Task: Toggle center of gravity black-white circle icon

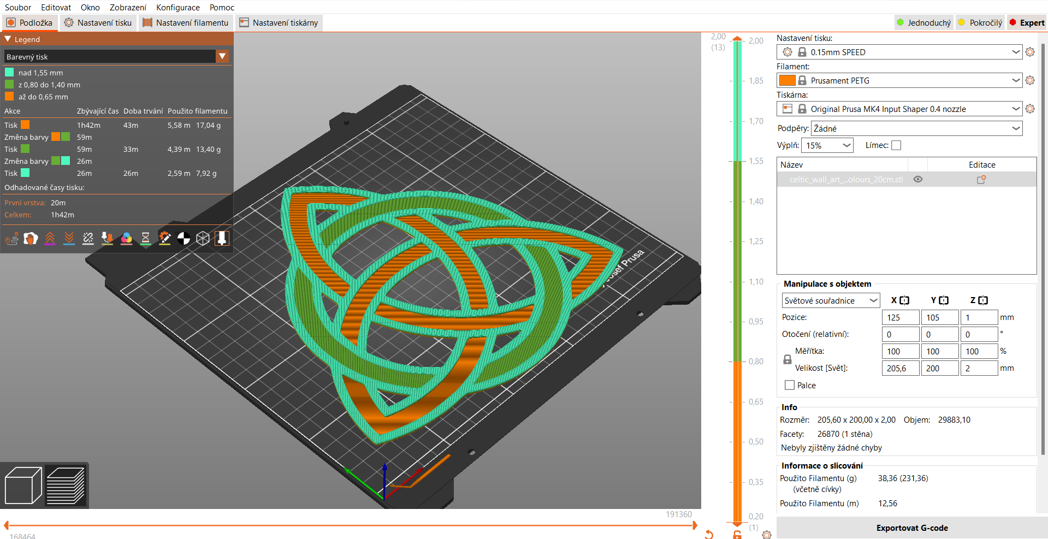Action: (183, 239)
